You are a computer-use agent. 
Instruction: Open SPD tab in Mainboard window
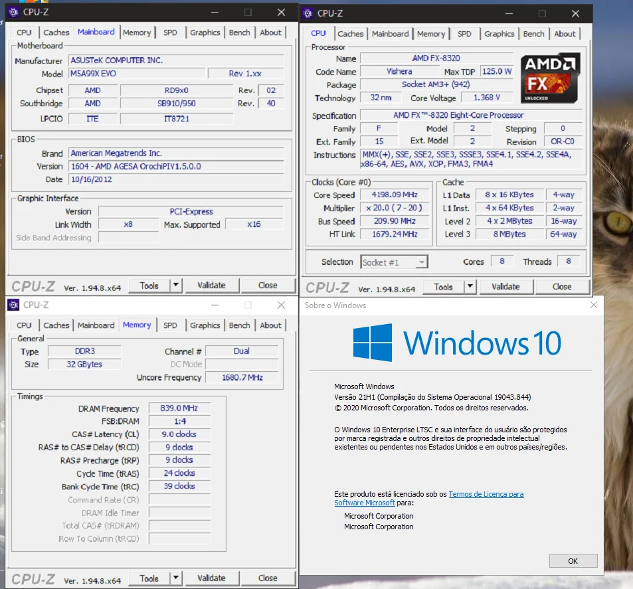coord(170,33)
